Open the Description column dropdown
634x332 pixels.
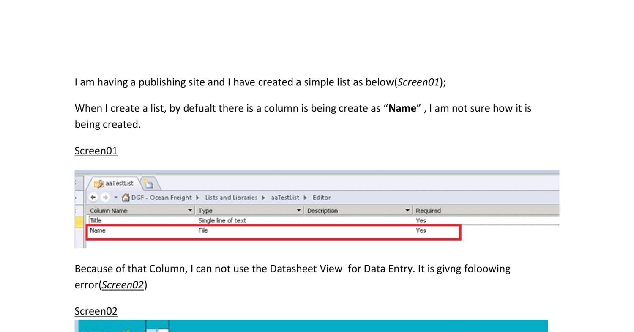pos(407,210)
